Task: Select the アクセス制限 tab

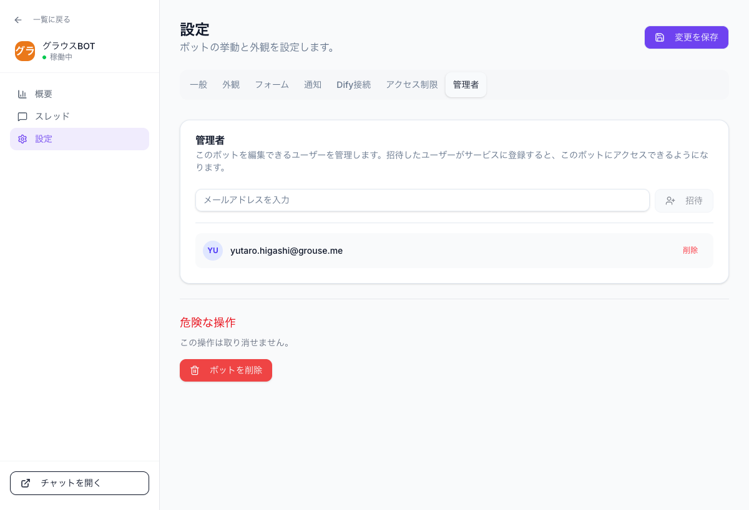Action: pyautogui.click(x=411, y=85)
